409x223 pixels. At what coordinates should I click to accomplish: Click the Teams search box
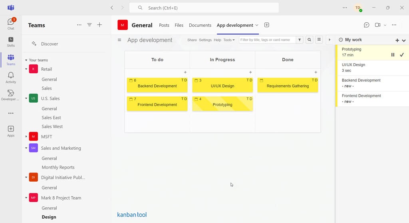[204, 8]
